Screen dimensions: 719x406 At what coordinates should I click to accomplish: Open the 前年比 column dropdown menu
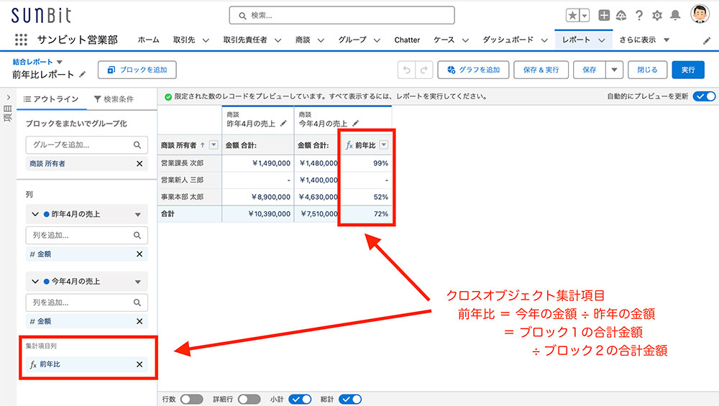tap(383, 144)
